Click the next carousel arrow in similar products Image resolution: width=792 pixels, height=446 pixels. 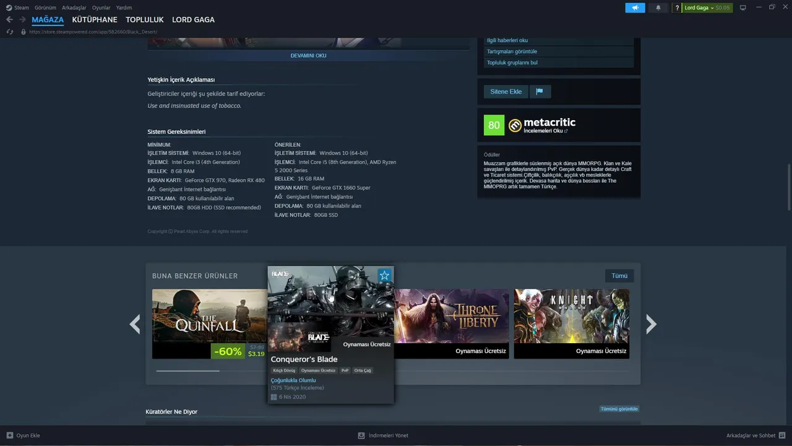point(651,324)
